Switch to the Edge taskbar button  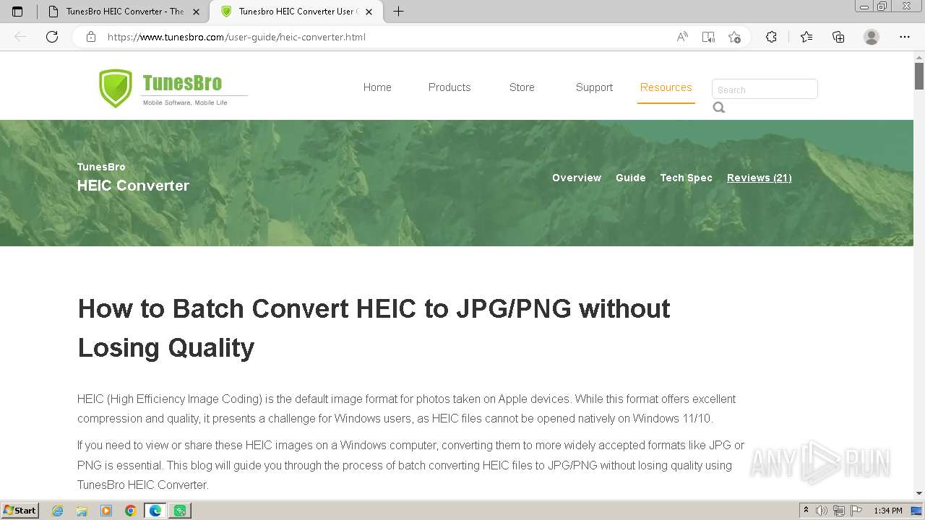[x=155, y=511]
